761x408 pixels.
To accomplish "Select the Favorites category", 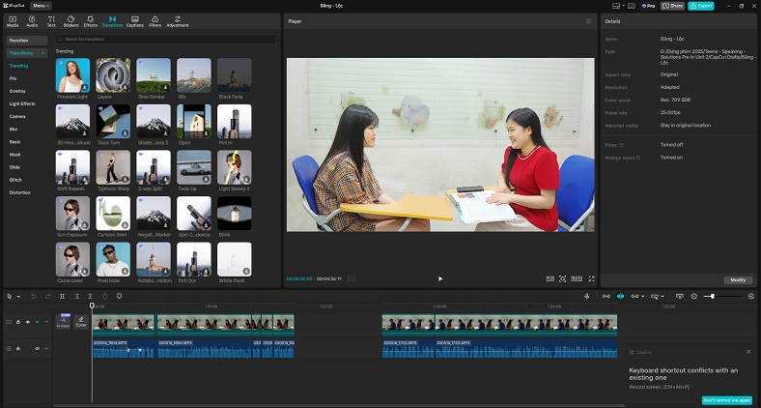I will coord(27,41).
